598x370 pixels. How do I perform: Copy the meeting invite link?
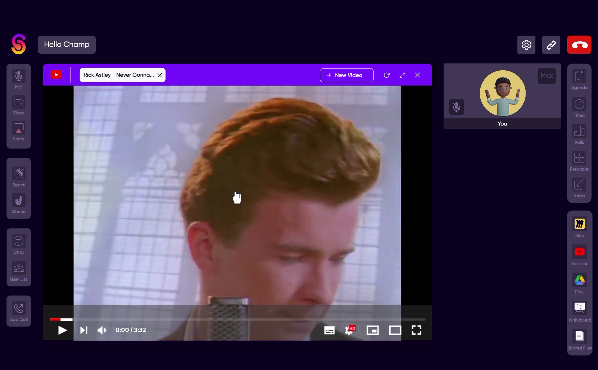click(x=551, y=45)
